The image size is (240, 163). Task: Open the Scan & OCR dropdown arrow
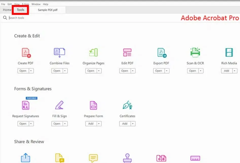tap(201, 71)
